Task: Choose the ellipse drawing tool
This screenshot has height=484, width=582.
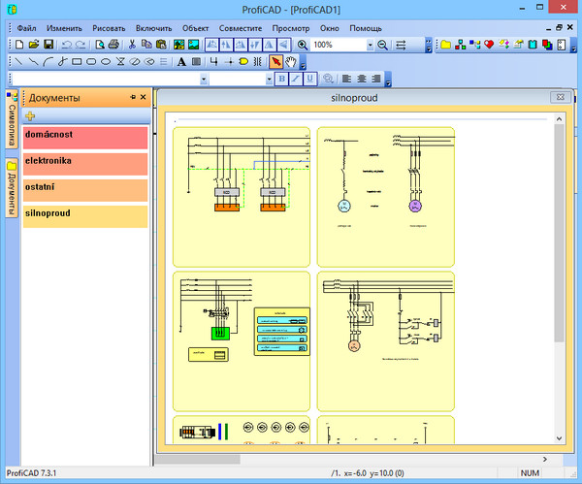Action: point(105,61)
